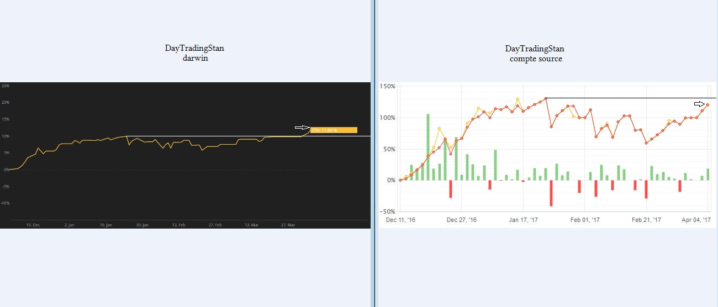Click the -10% label on the darwin chart axis
This screenshot has width=718, height=307.
[x=4, y=203]
